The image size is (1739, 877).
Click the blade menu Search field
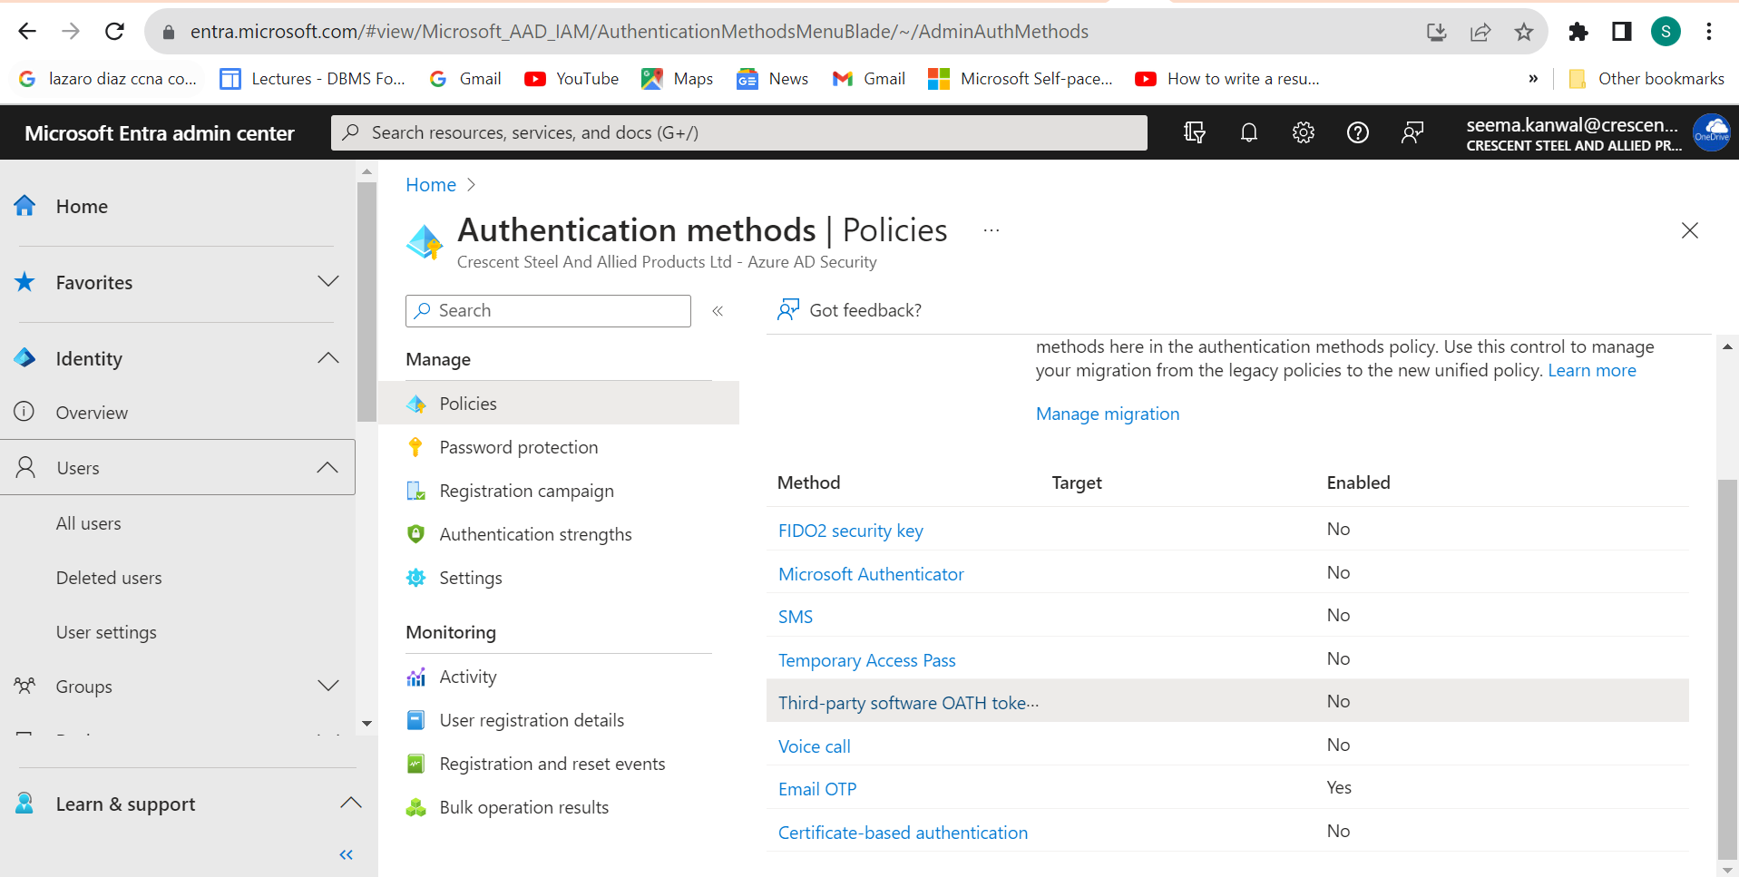coord(548,311)
